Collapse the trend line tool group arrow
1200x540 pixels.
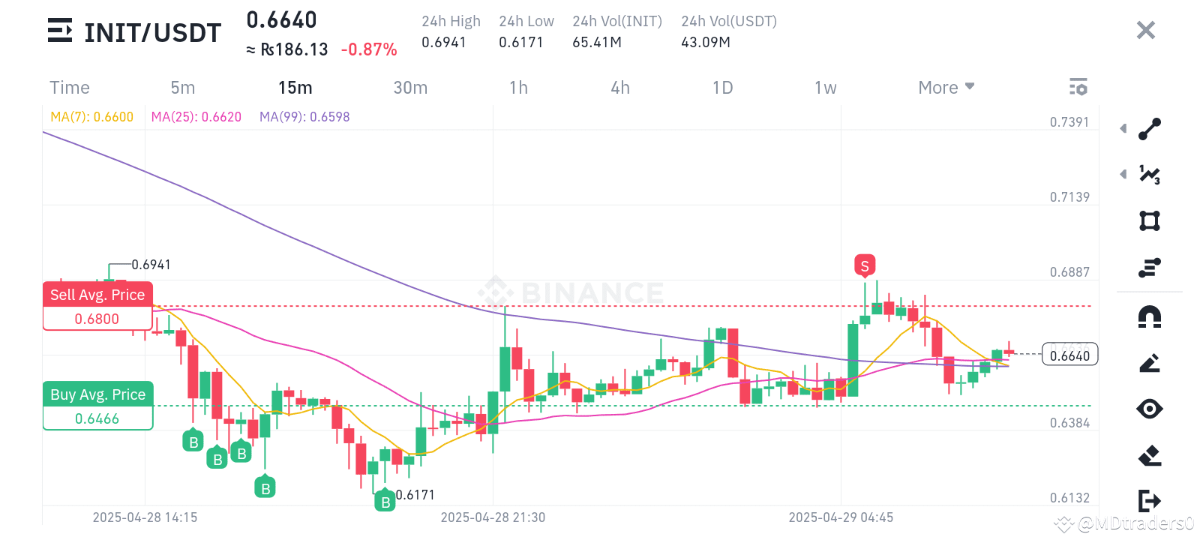1123,128
